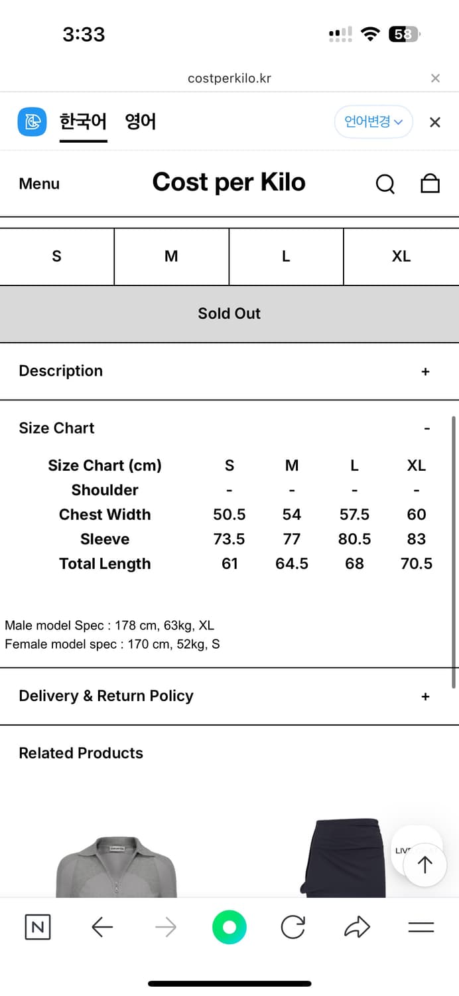Tap the Naver N home icon
459x996 pixels.
coord(37,927)
